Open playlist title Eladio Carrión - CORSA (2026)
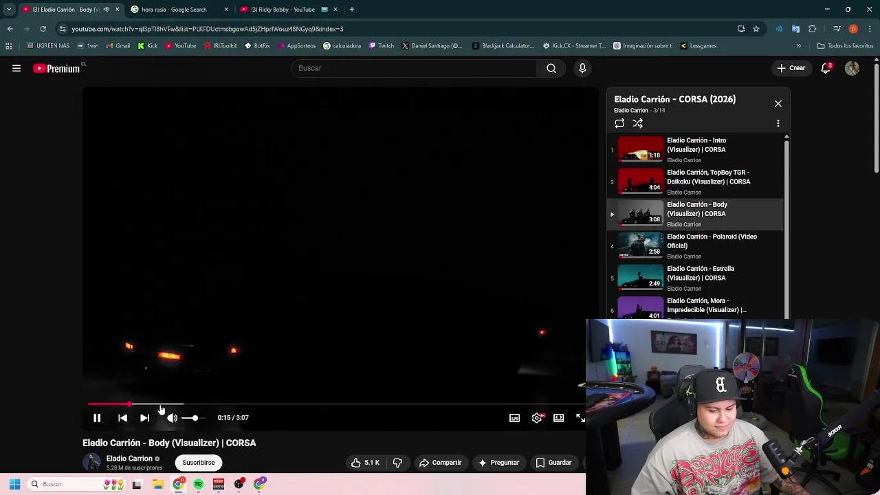880x495 pixels. pos(674,99)
